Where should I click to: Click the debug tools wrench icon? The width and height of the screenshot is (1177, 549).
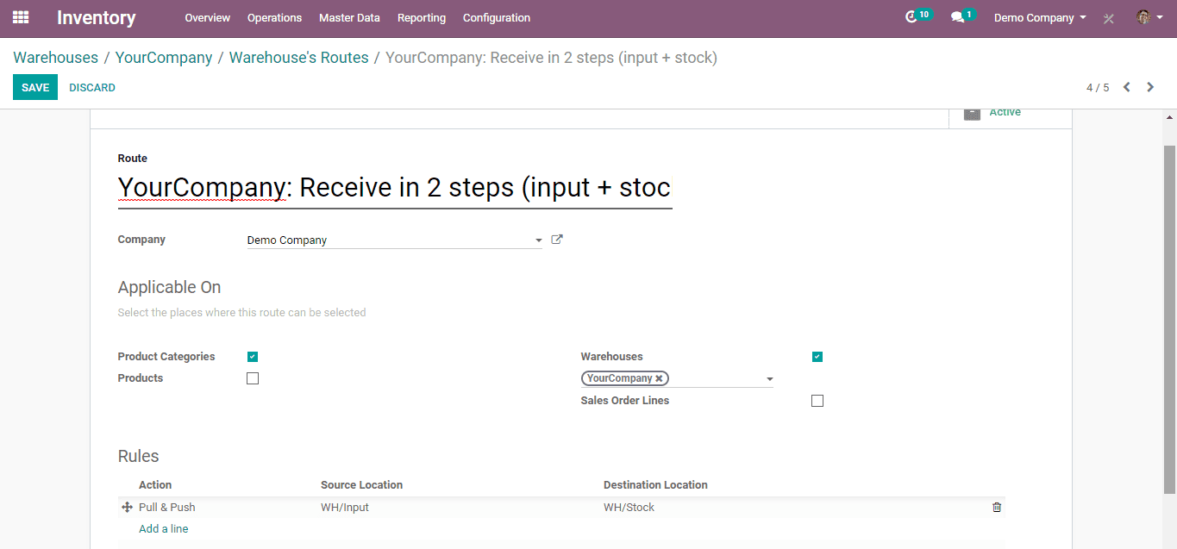tap(1109, 18)
